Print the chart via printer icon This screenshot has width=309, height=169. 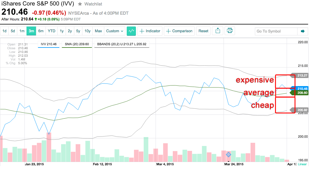[230, 31]
